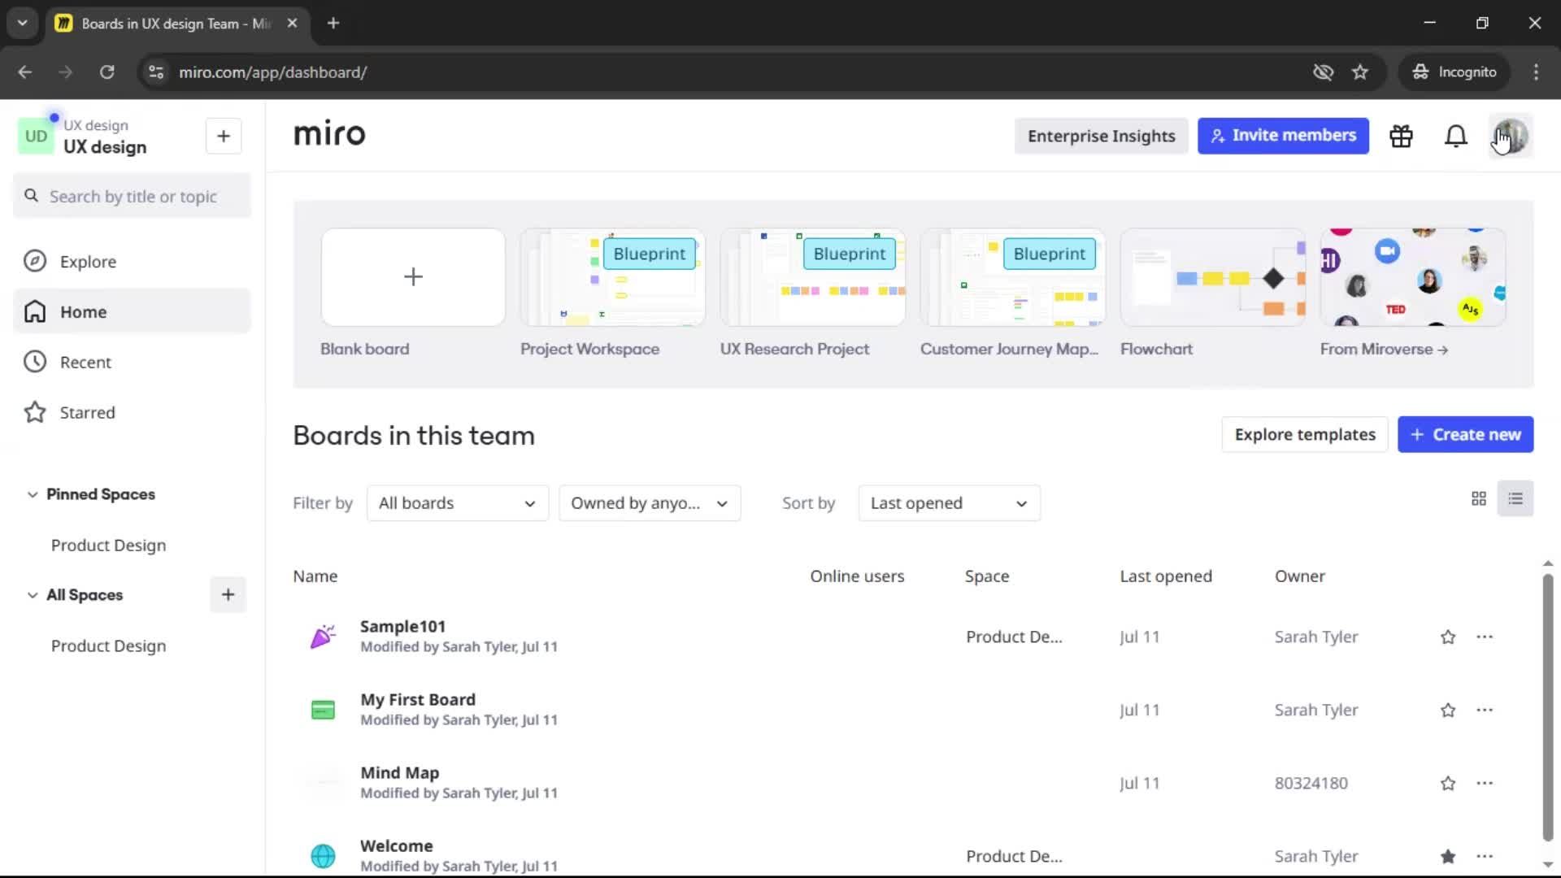
Task: Open the All boards filter dropdown
Action: pyautogui.click(x=458, y=503)
